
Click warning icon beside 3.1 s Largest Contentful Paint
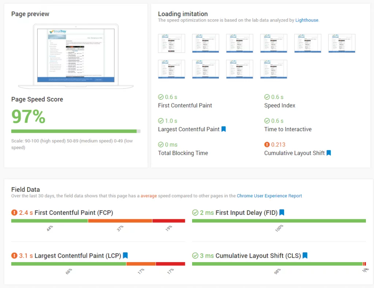click(x=14, y=256)
